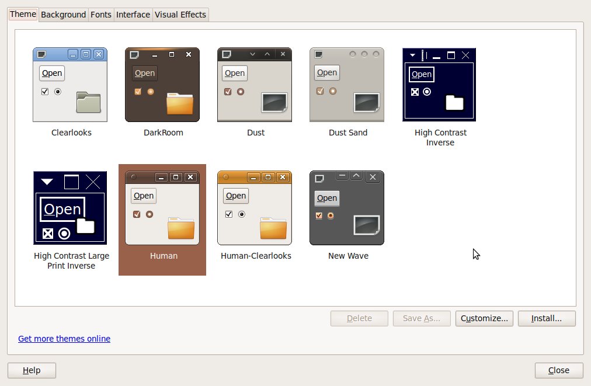
Task: Pick the Dust theme preview
Action: coord(255,85)
